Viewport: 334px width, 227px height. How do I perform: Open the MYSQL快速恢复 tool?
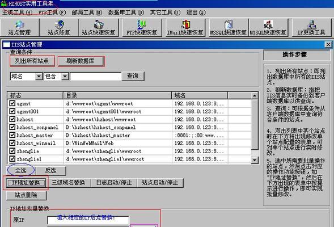[x=268, y=28]
